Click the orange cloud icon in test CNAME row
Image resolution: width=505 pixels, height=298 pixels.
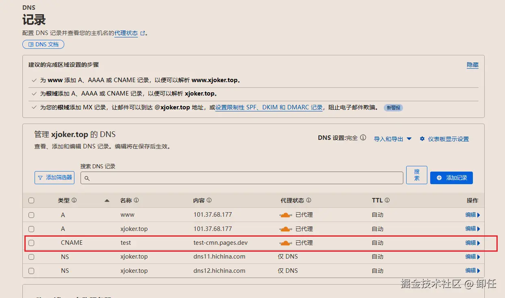(x=286, y=243)
